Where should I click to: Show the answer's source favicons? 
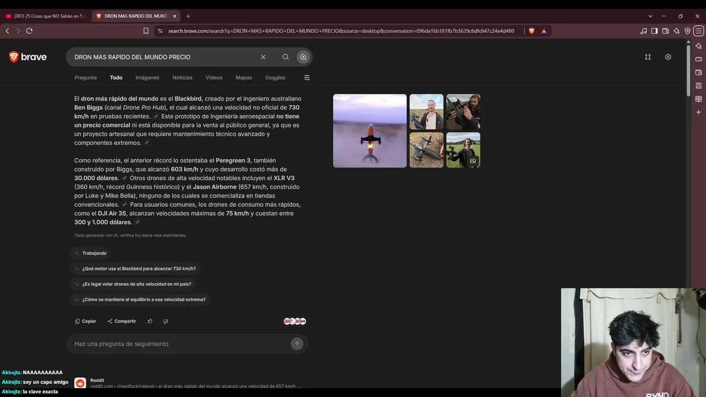point(295,321)
